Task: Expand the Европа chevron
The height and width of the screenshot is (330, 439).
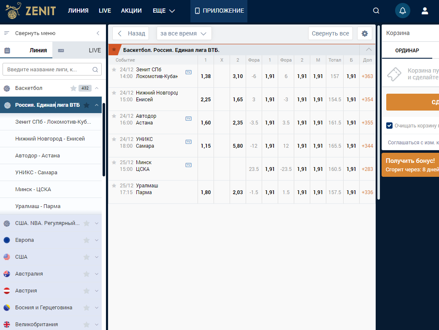Action: [97, 240]
